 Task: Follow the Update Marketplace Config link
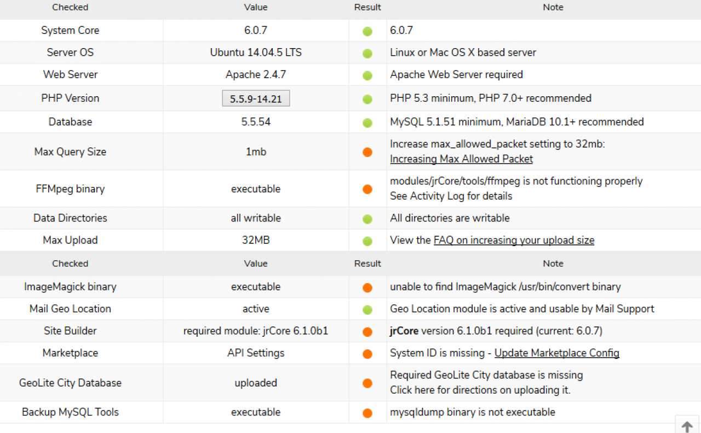(x=556, y=353)
